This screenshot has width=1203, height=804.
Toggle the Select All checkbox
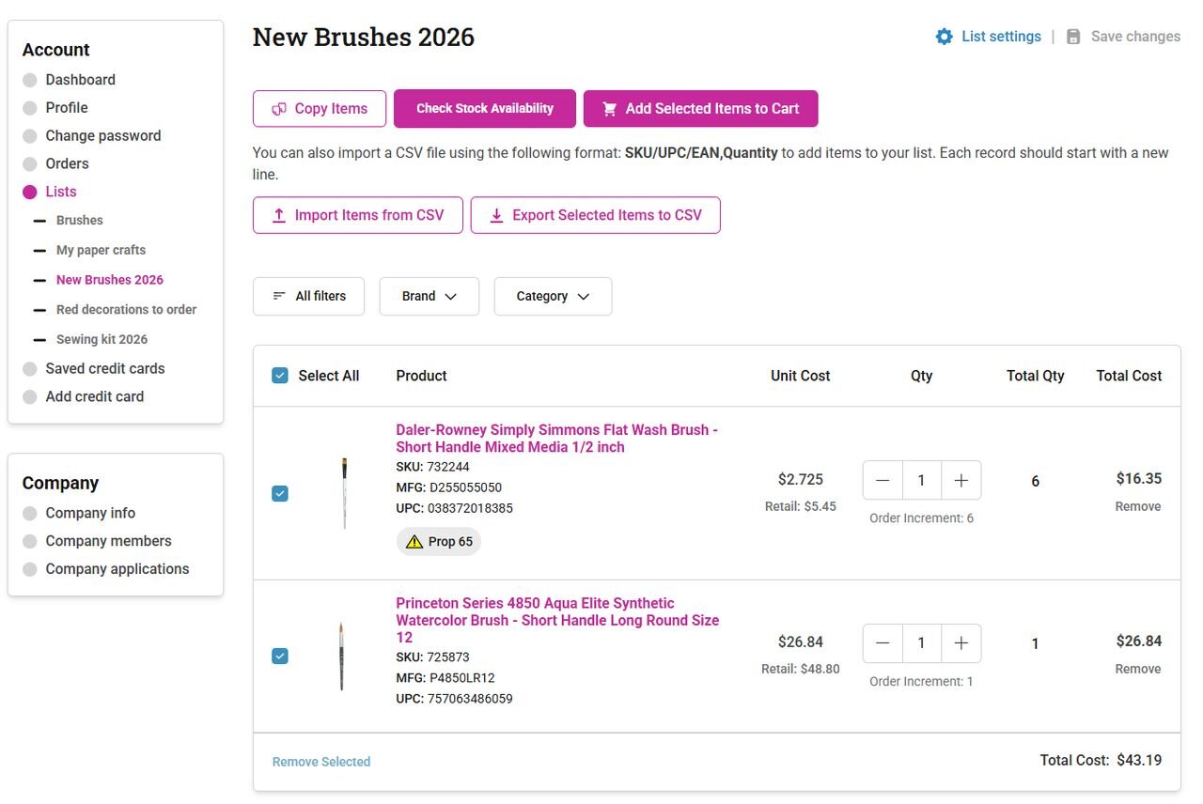[x=280, y=376]
